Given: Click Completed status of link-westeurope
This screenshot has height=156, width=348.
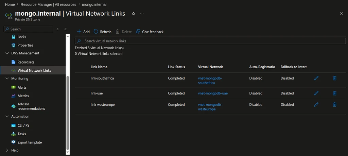Looking at the screenshot, I should [x=176, y=105].
